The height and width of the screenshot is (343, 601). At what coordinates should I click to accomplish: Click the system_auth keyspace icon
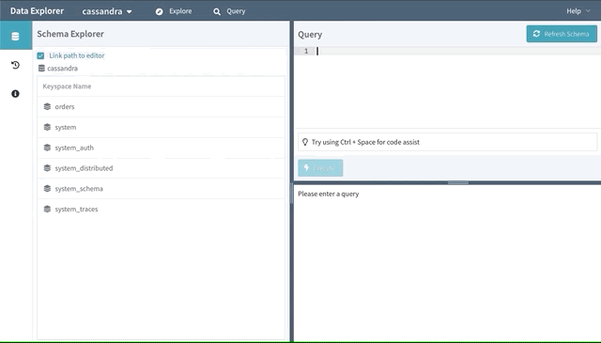tap(47, 148)
